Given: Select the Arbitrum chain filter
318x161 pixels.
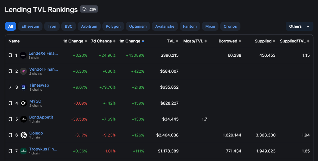Looking at the screenshot, I should [89, 26].
